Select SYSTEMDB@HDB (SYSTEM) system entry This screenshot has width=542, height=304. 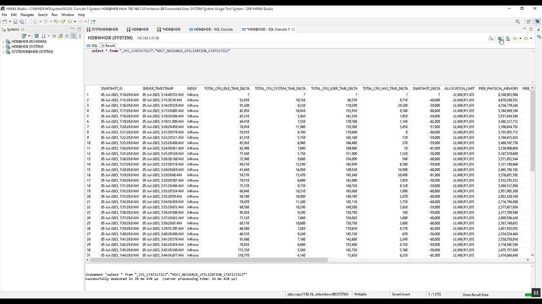[32, 52]
